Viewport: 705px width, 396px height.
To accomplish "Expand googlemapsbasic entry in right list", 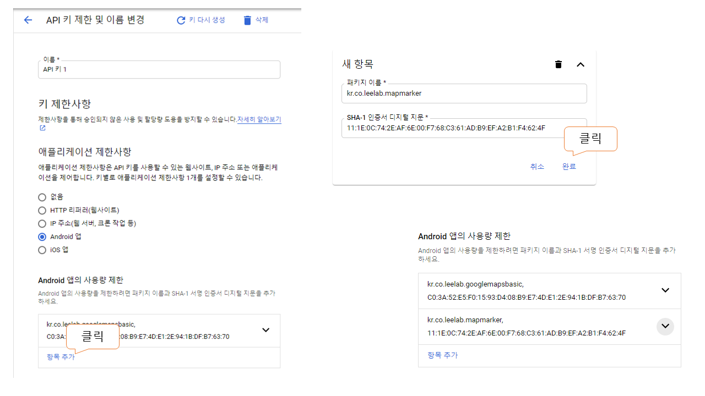I will tap(665, 290).
